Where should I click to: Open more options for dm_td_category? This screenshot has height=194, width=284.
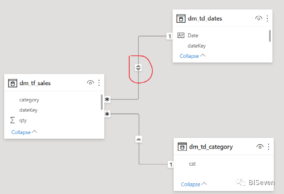269,147
